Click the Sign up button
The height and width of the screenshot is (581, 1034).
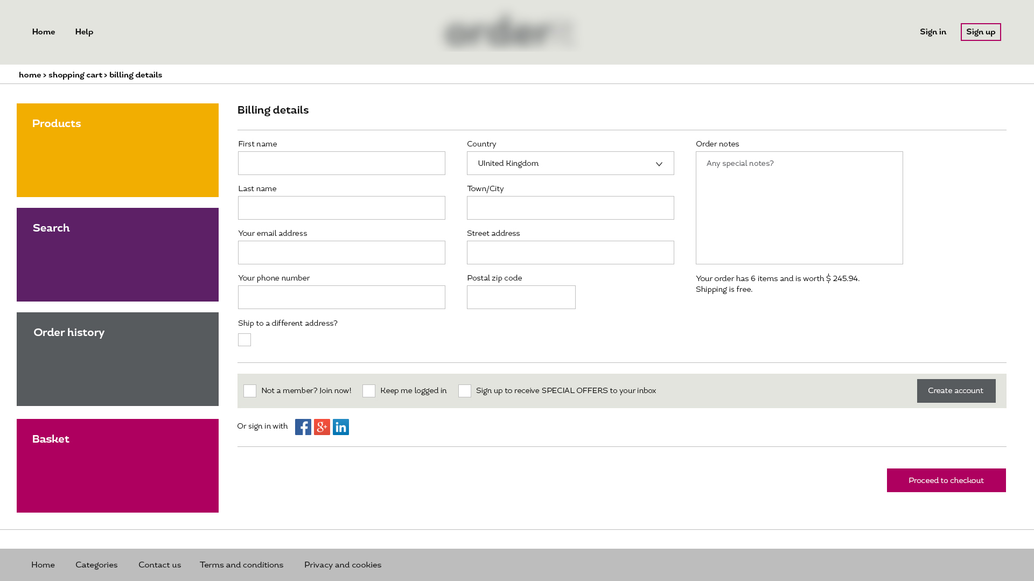coord(980,32)
